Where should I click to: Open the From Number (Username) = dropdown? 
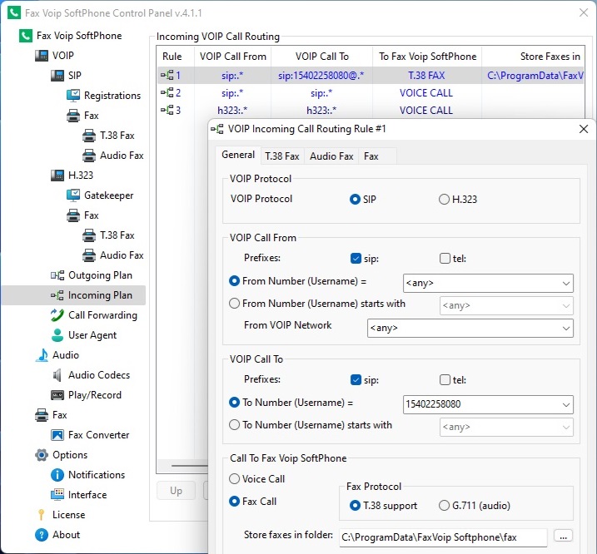click(488, 283)
